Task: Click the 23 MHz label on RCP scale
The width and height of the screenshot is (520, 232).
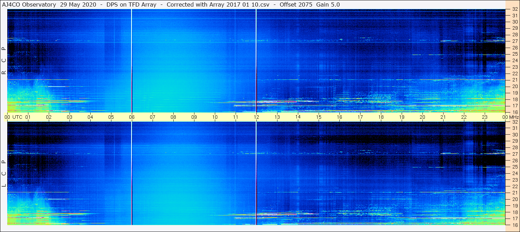Action: [x=515, y=67]
